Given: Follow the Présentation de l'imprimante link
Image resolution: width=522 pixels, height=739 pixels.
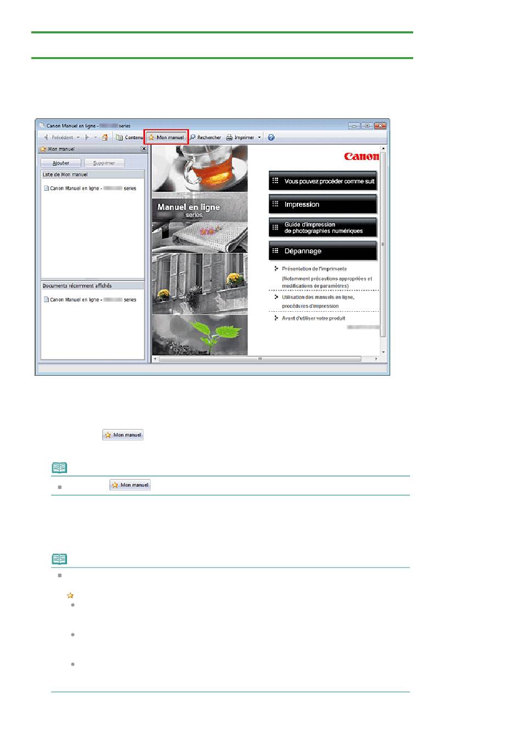Looking at the screenshot, I should point(314,269).
